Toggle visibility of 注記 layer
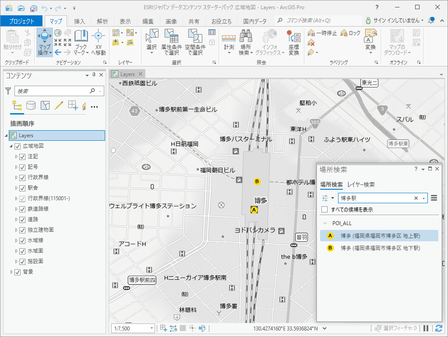The width and height of the screenshot is (448, 337). pos(22,157)
